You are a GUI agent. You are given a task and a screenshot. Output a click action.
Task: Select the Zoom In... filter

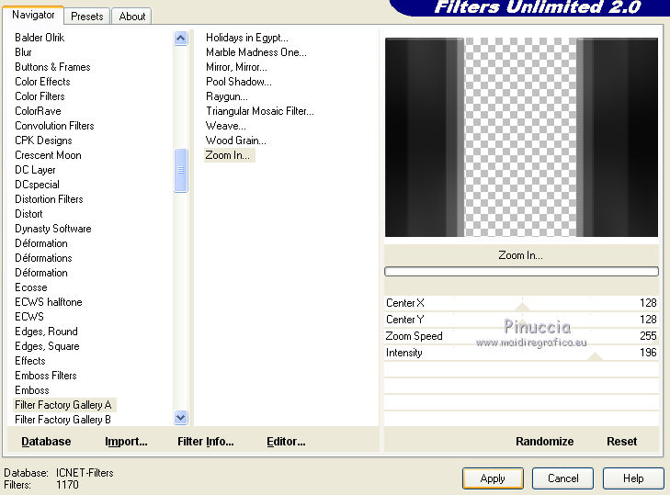pyautogui.click(x=228, y=155)
